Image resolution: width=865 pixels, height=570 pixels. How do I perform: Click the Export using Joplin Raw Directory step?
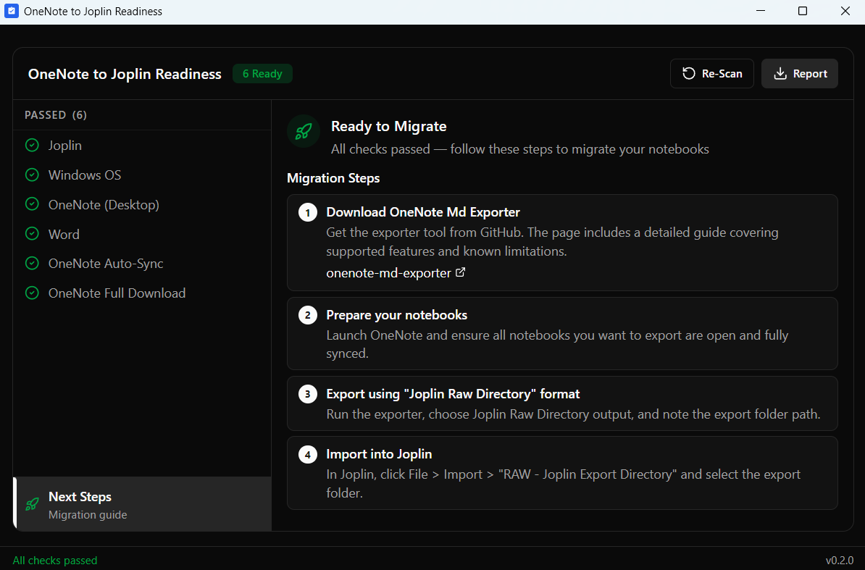click(562, 403)
